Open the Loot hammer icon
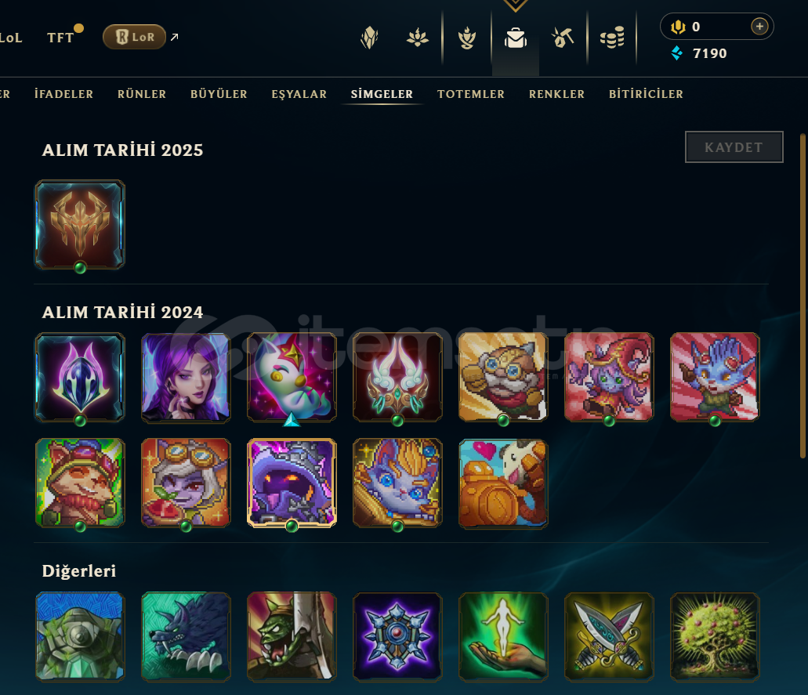Screen dimensions: 808x695 coord(563,38)
